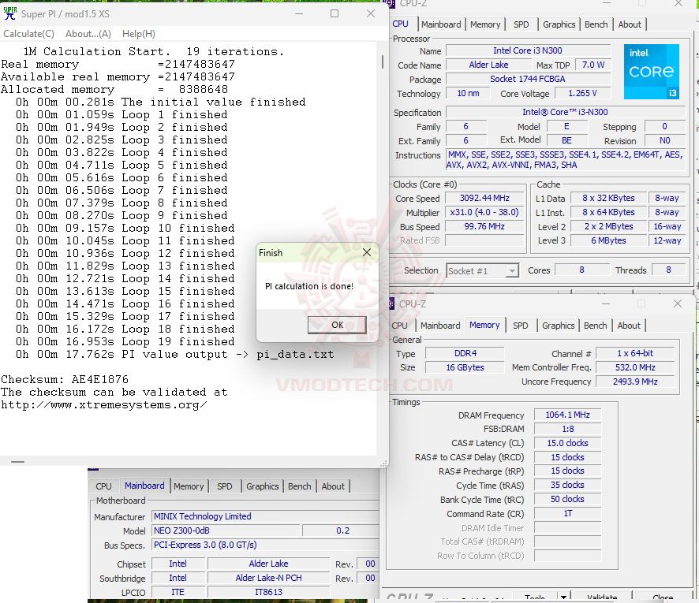Click the CAS# Latency value 15.0 clocks
The width and height of the screenshot is (699, 603).
pyautogui.click(x=567, y=443)
